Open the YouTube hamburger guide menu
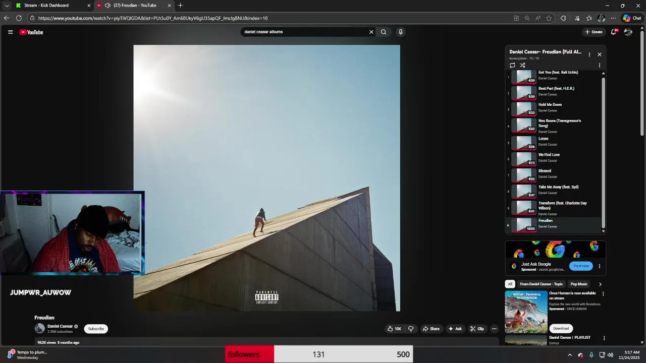 tap(10, 32)
